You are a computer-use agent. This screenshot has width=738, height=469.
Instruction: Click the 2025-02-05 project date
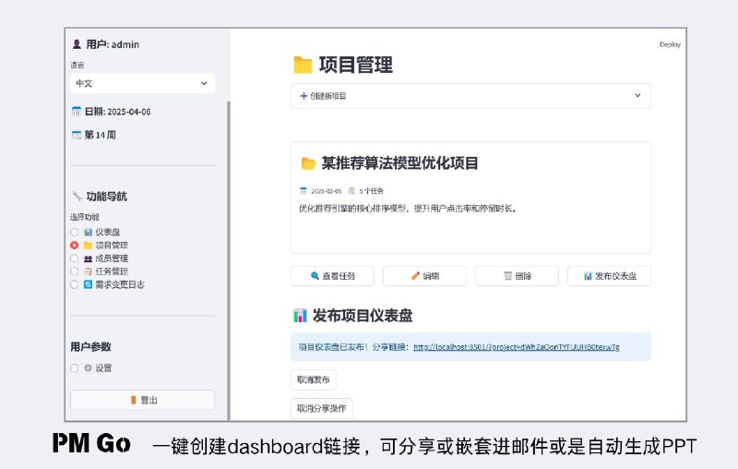[x=327, y=191]
